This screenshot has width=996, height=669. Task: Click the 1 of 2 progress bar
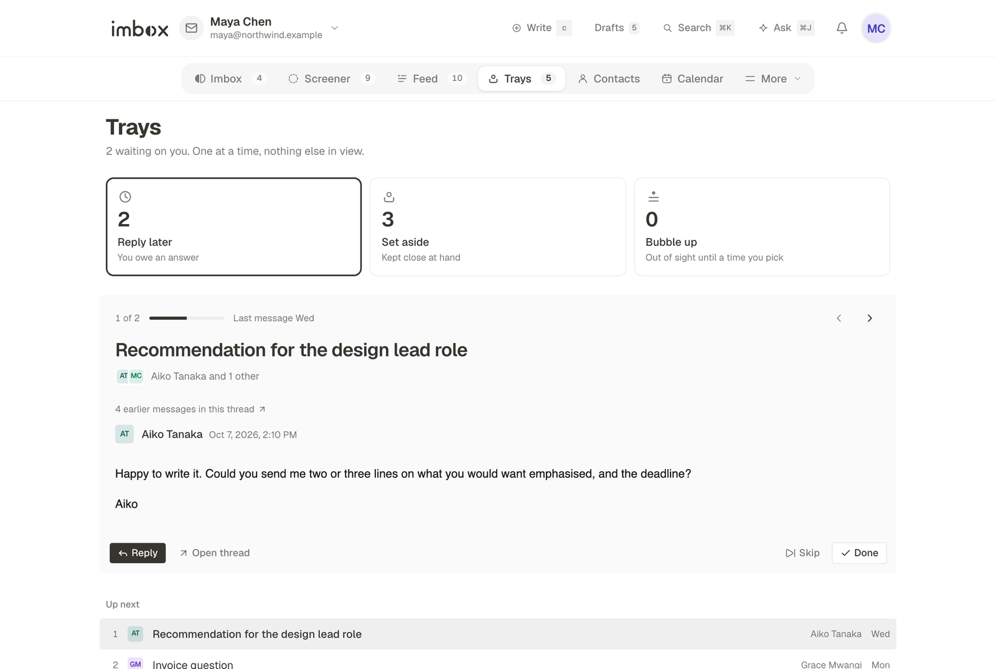(x=187, y=318)
